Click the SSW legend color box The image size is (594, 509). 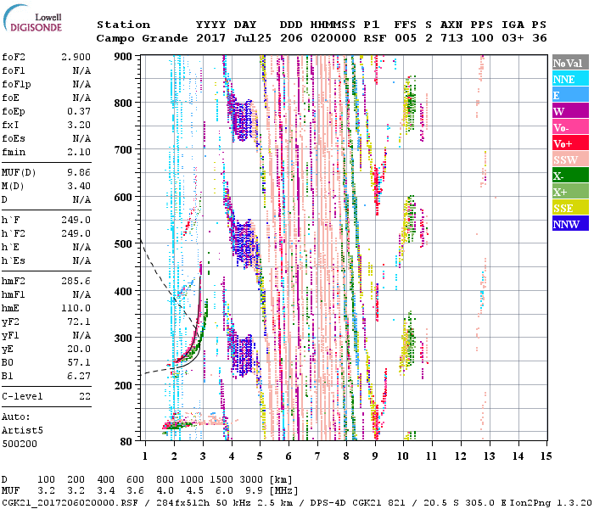click(567, 160)
